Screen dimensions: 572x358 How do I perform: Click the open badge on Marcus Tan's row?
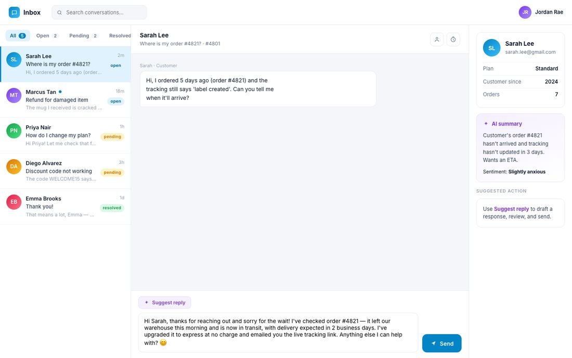115,101
